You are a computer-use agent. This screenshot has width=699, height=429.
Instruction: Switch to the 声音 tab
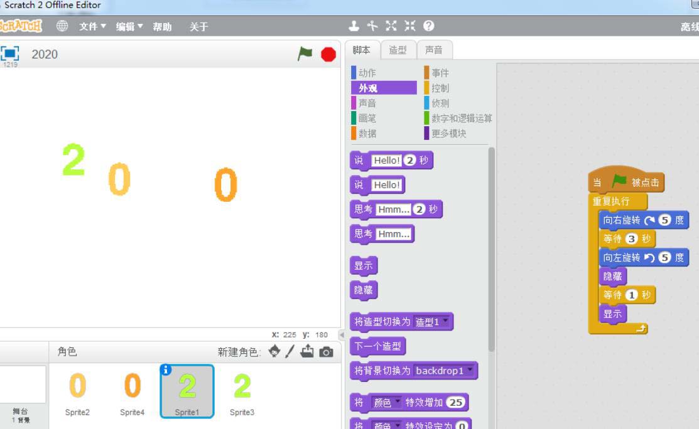coord(434,50)
